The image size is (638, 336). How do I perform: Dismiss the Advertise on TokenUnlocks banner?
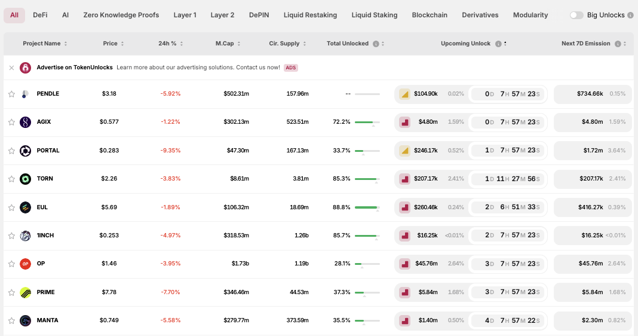11,68
